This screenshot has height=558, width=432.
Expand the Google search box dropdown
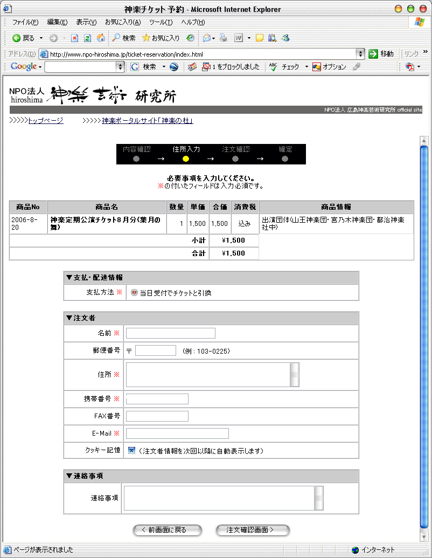pos(120,66)
